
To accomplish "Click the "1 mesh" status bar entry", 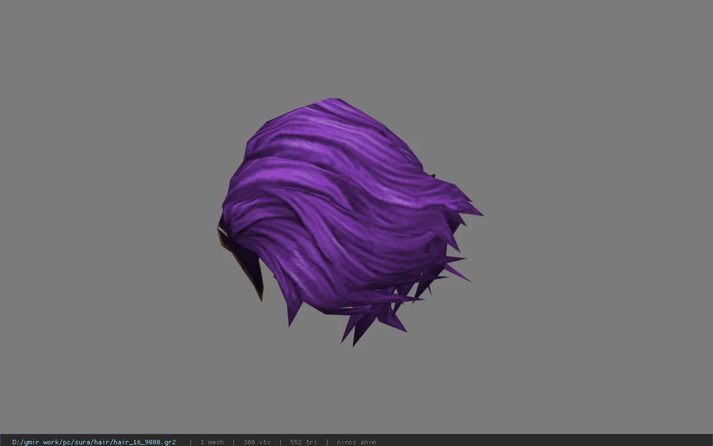I will tap(212, 442).
